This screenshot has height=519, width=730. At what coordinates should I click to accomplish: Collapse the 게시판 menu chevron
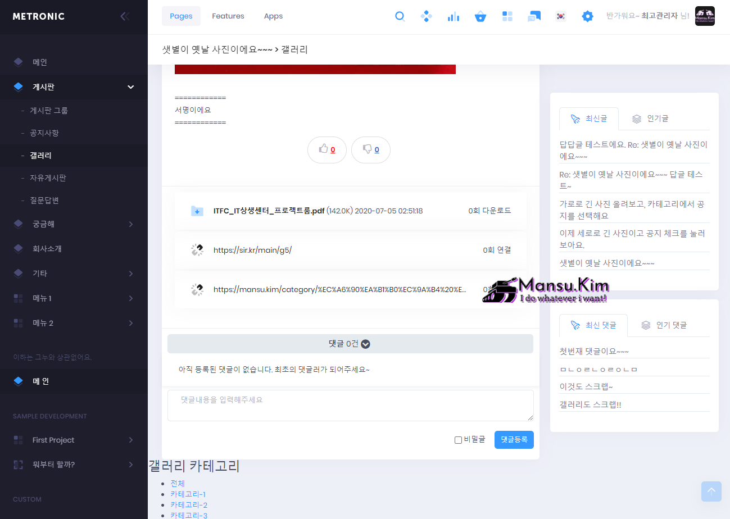point(131,87)
